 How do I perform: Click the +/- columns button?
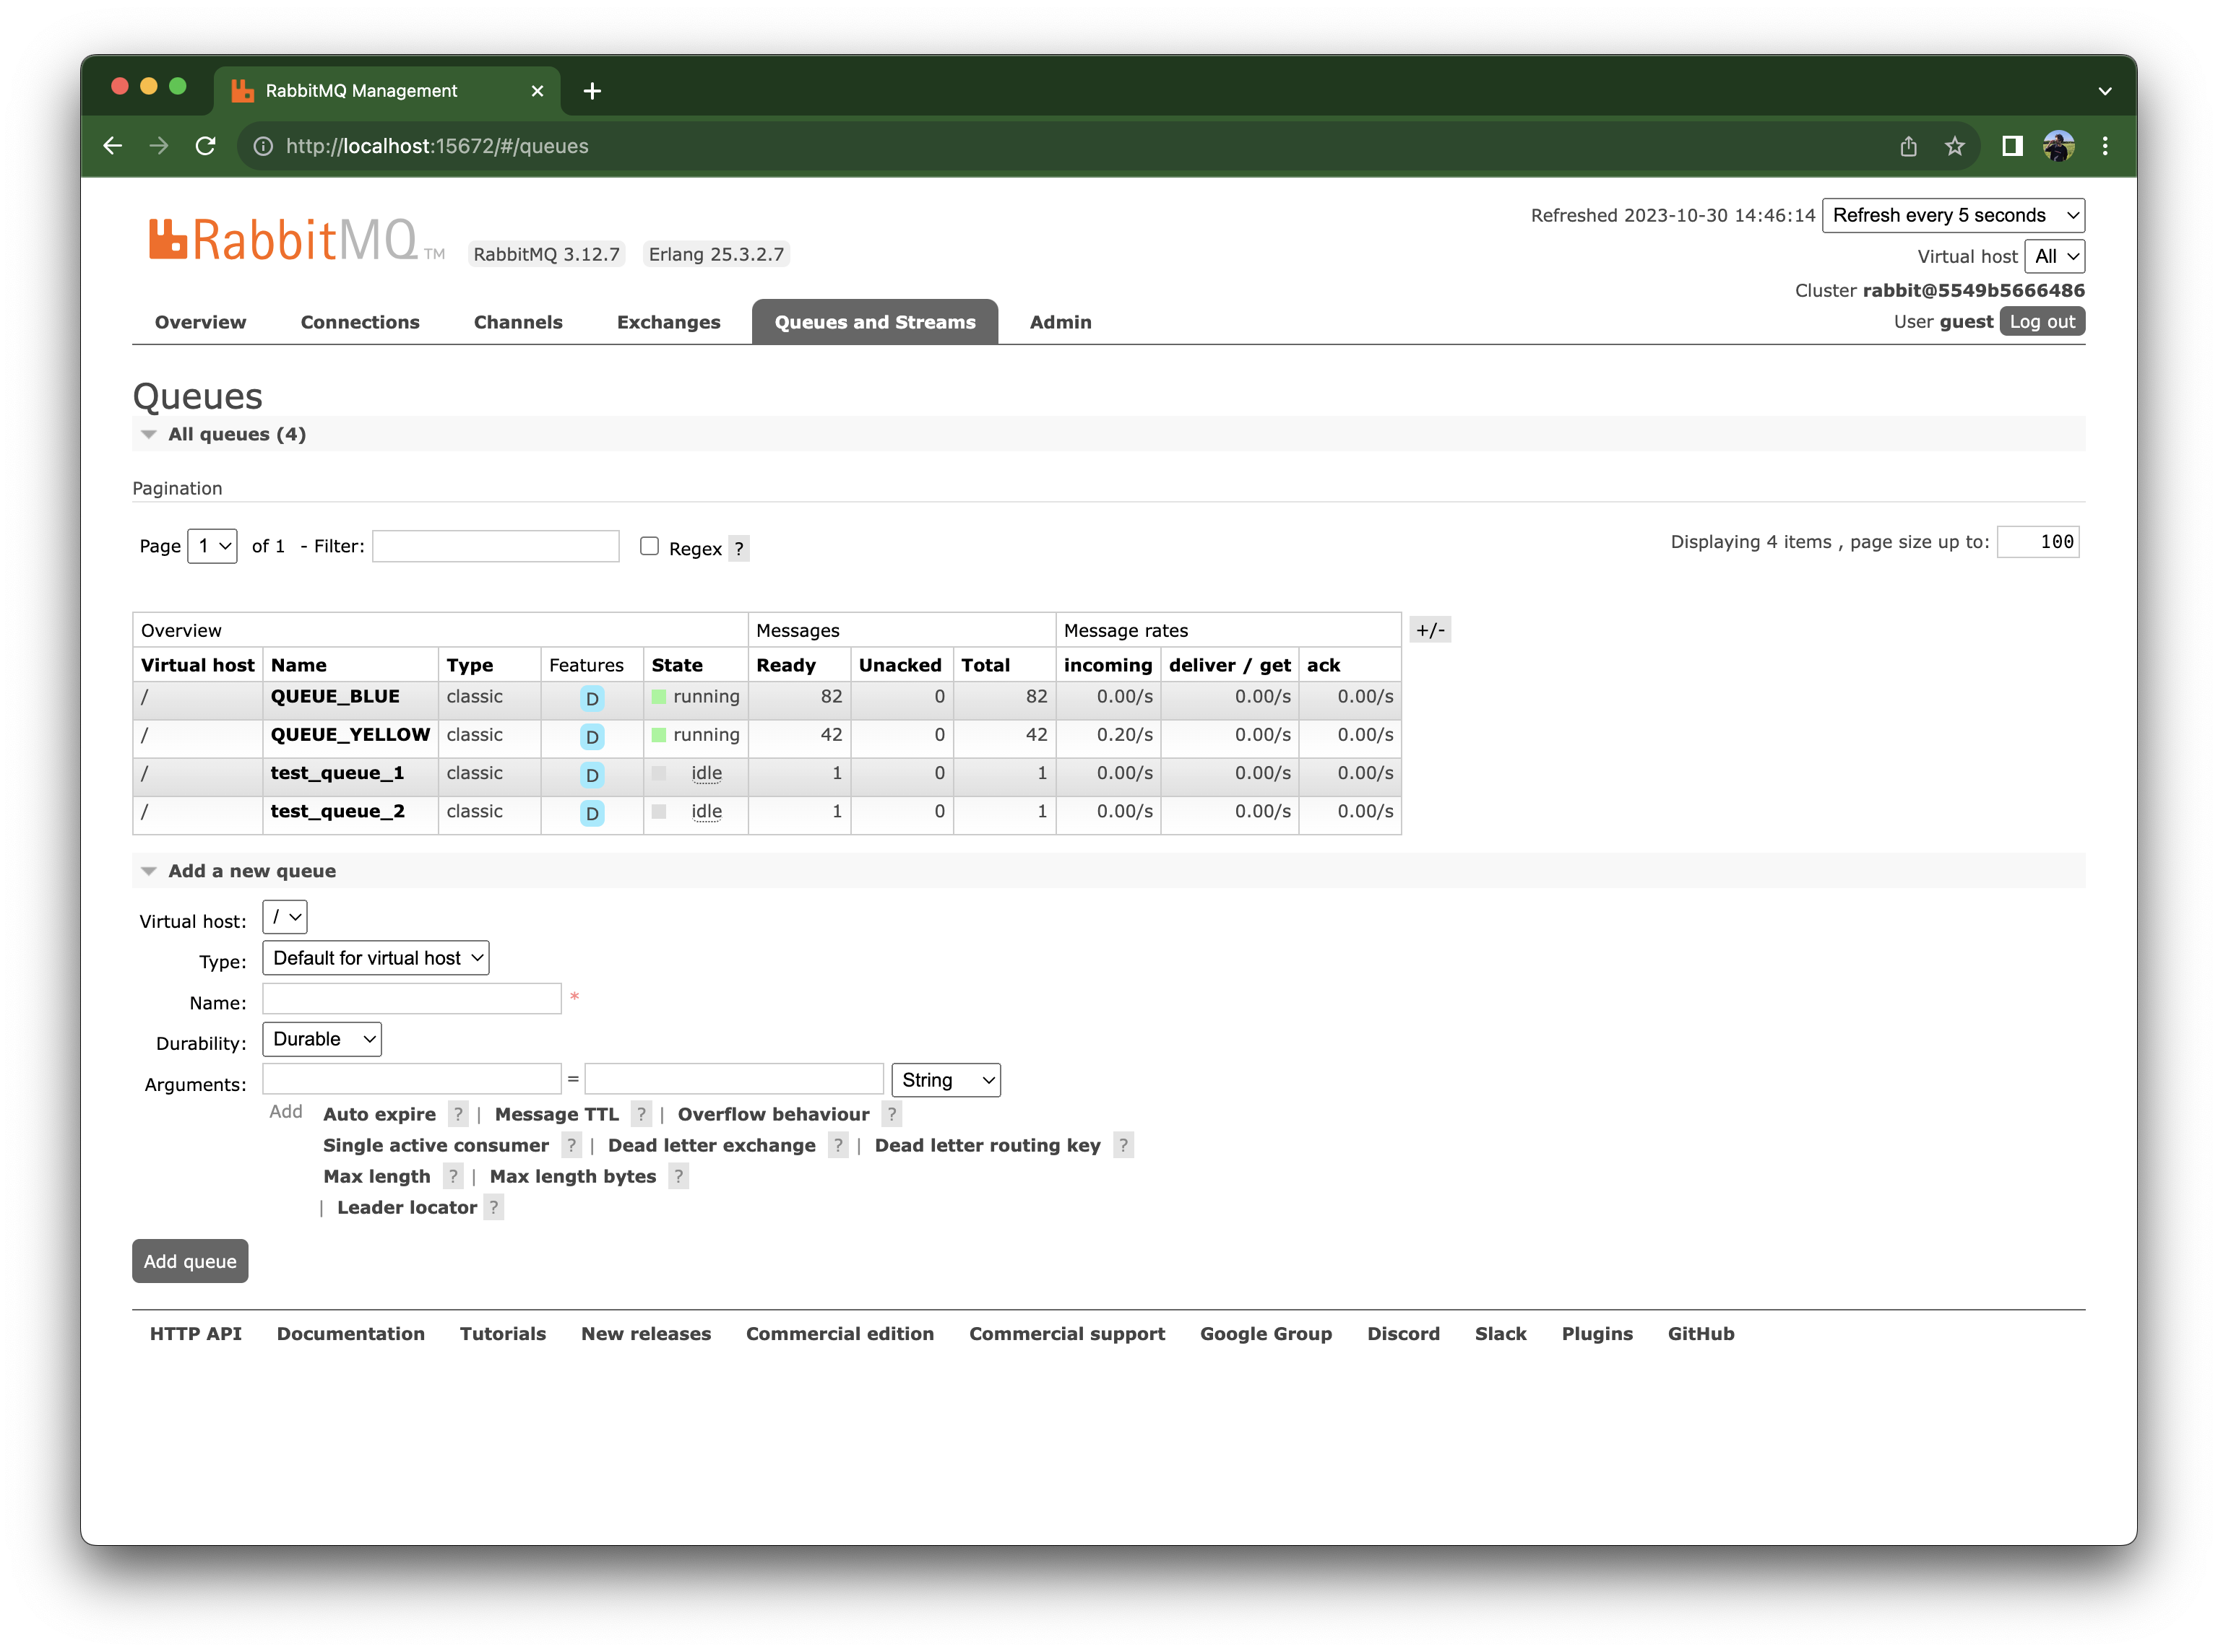coord(1431,630)
